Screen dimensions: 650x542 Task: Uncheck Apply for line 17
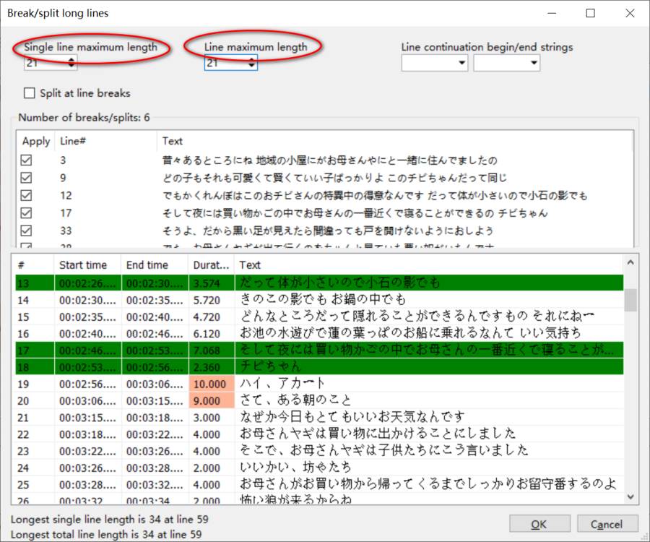27,213
